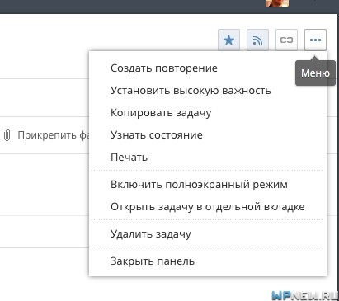This screenshot has width=339, height=301.
Task: Click the star favorite icon
Action: coord(228,40)
